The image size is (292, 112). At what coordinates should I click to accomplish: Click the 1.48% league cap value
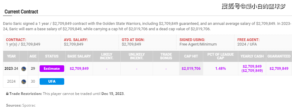(x=221, y=69)
